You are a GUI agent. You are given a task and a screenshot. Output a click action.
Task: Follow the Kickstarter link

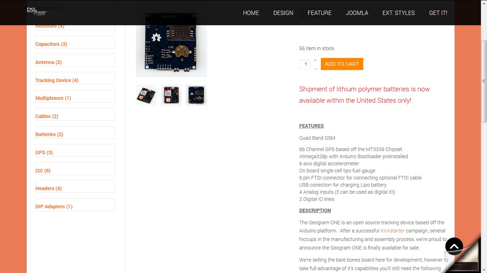(x=393, y=231)
